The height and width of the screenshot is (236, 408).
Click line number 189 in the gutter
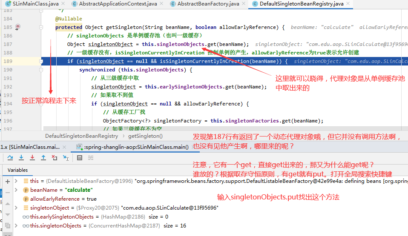(x=8, y=61)
